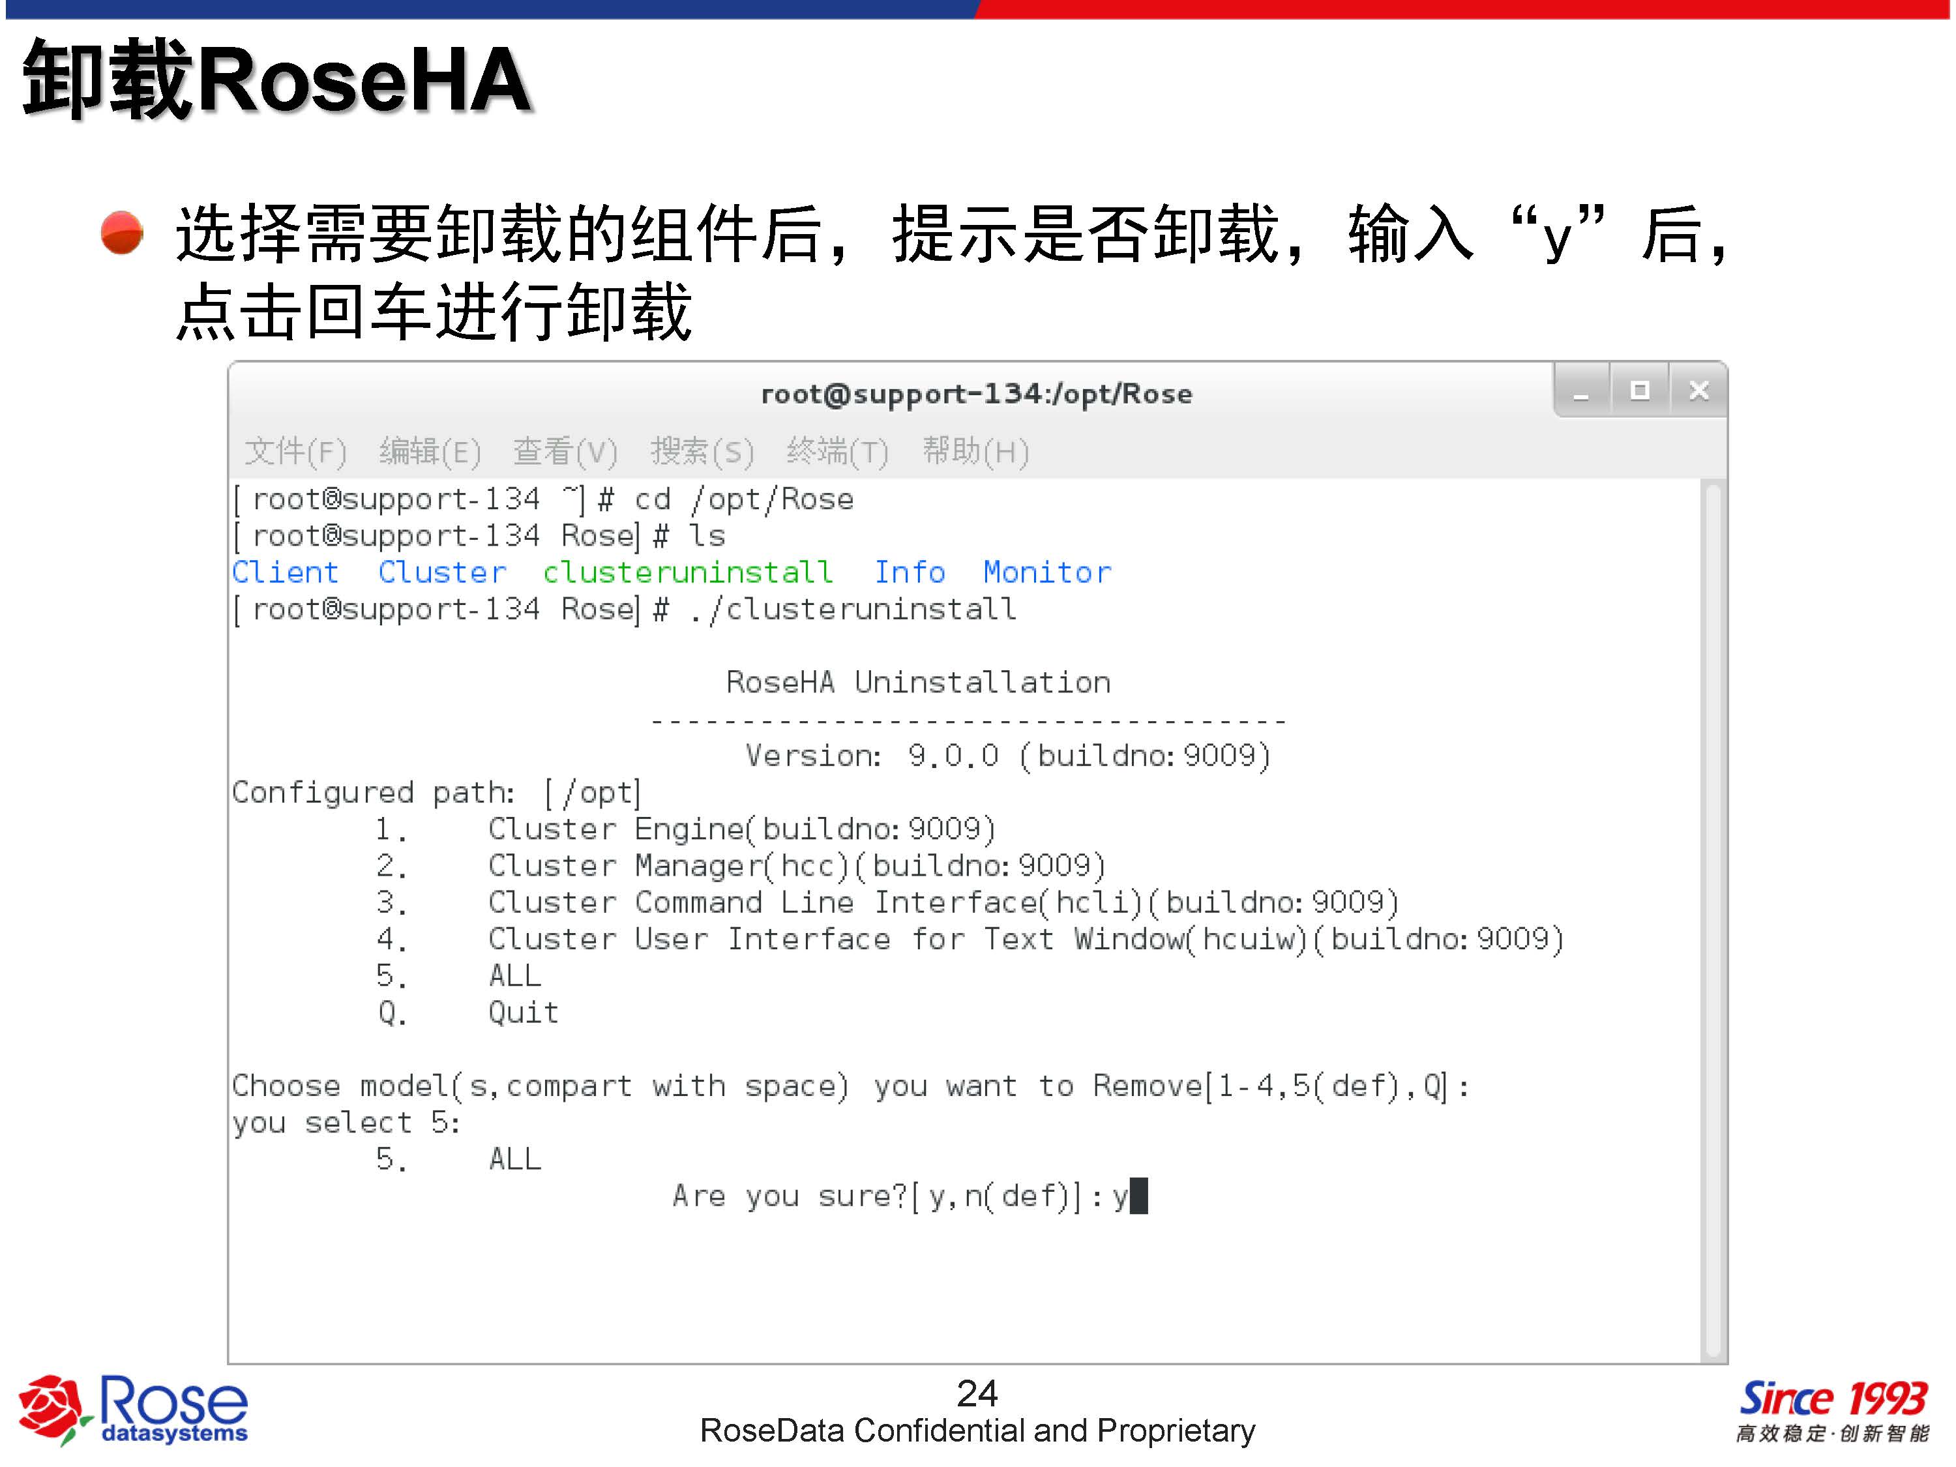Maximize the terminal window
This screenshot has height=1467, width=1956.
pos(1639,391)
